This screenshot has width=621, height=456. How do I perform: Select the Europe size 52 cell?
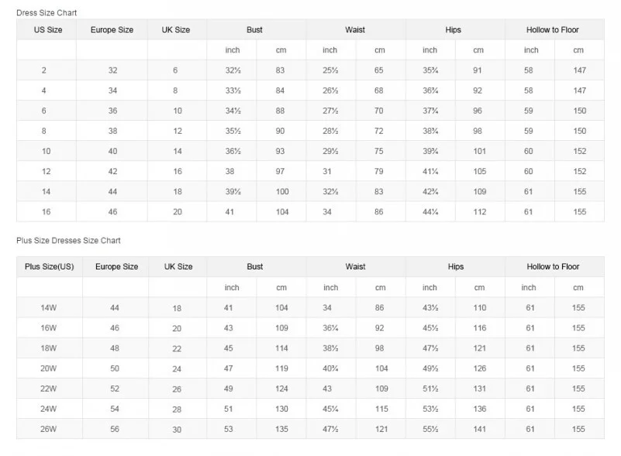(115, 389)
